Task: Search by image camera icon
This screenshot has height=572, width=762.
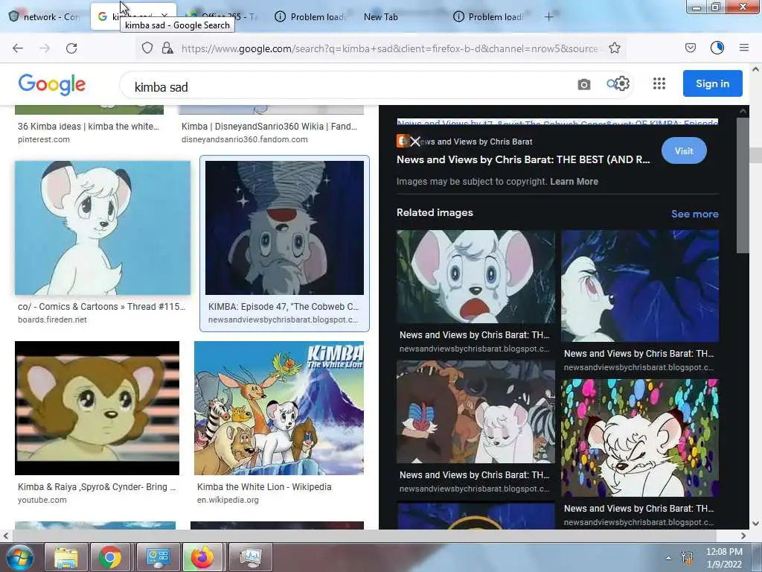Action: tap(583, 85)
